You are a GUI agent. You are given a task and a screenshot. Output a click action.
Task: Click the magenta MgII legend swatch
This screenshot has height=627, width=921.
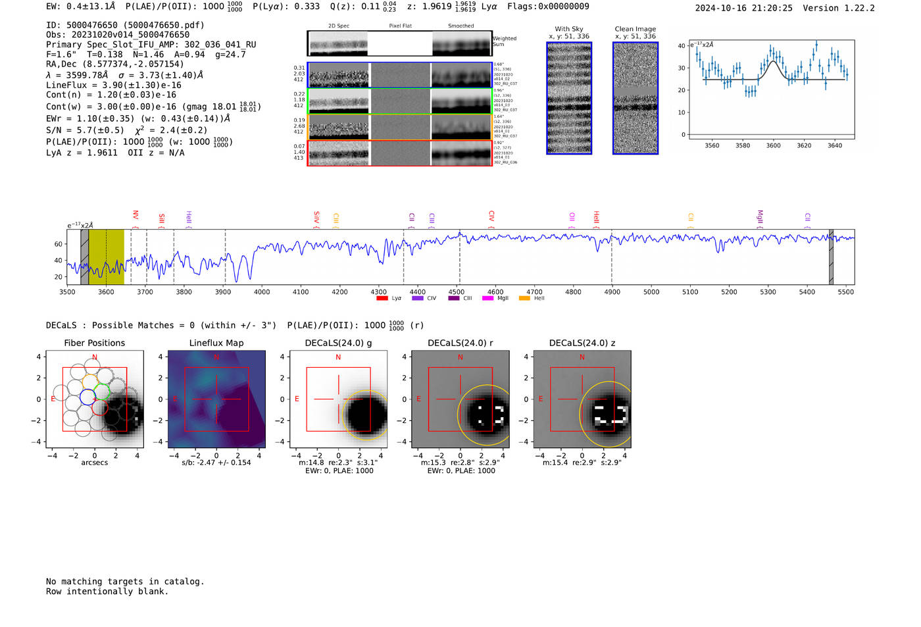487,298
